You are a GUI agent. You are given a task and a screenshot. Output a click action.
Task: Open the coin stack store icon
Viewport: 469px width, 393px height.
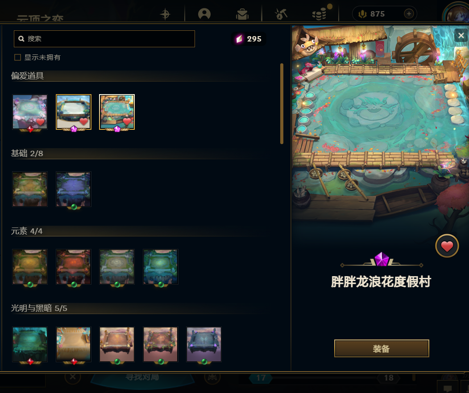320,14
